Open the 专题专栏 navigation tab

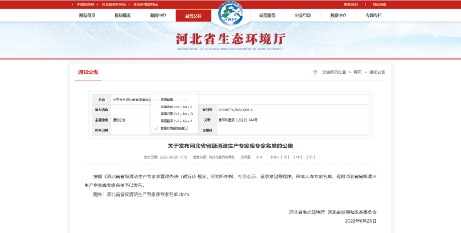(x=373, y=16)
